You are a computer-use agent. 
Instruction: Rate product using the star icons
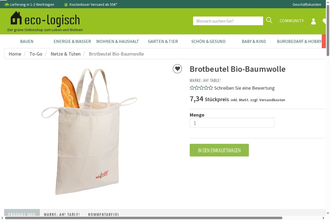pyautogui.click(x=201, y=88)
